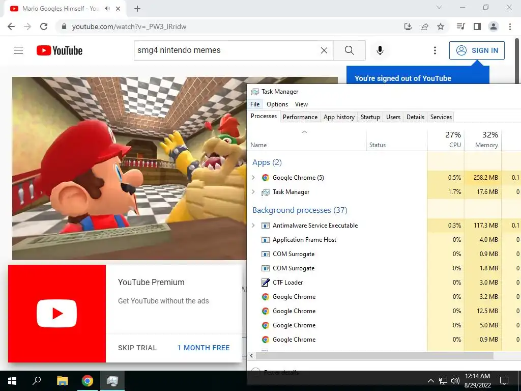Image resolution: width=521 pixels, height=391 pixels.
Task: Click the forward navigation arrow
Action: click(27, 26)
